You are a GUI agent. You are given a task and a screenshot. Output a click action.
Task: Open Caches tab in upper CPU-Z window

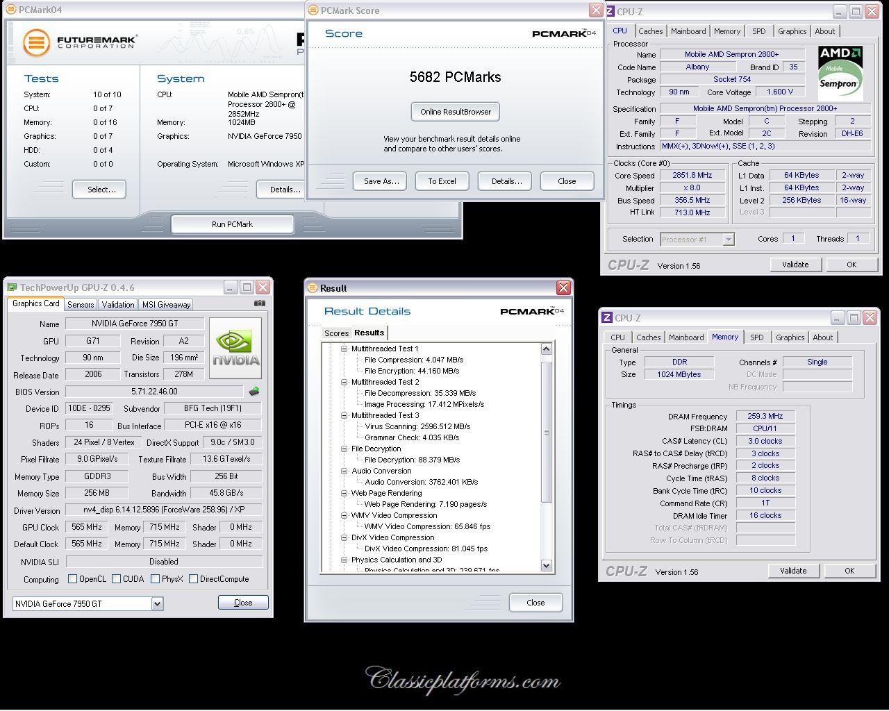point(651,31)
